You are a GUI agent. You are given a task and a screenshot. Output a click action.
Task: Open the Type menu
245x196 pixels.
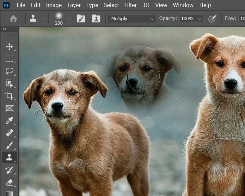(x=92, y=5)
